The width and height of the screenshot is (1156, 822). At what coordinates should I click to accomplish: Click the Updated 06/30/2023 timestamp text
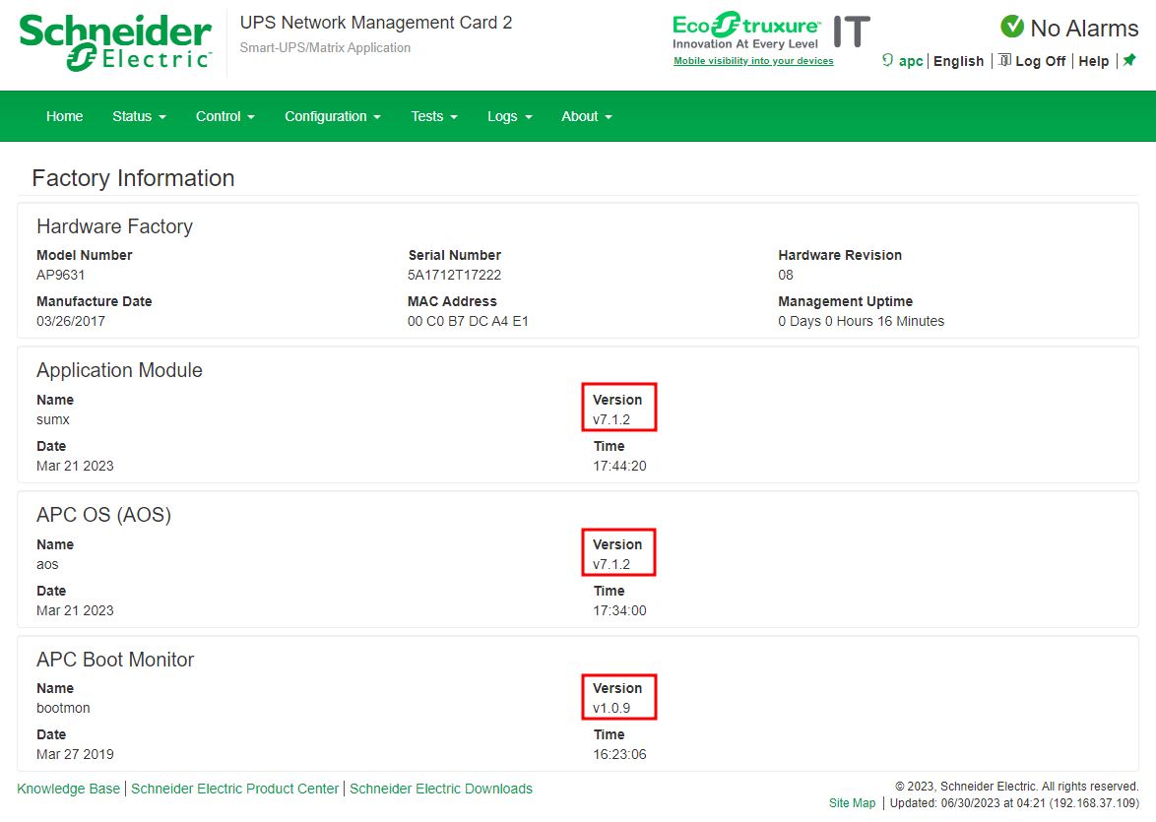click(x=1014, y=803)
